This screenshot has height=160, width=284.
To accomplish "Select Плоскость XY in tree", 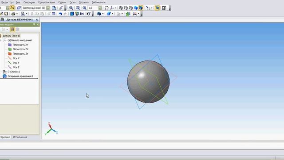I will (20, 44).
